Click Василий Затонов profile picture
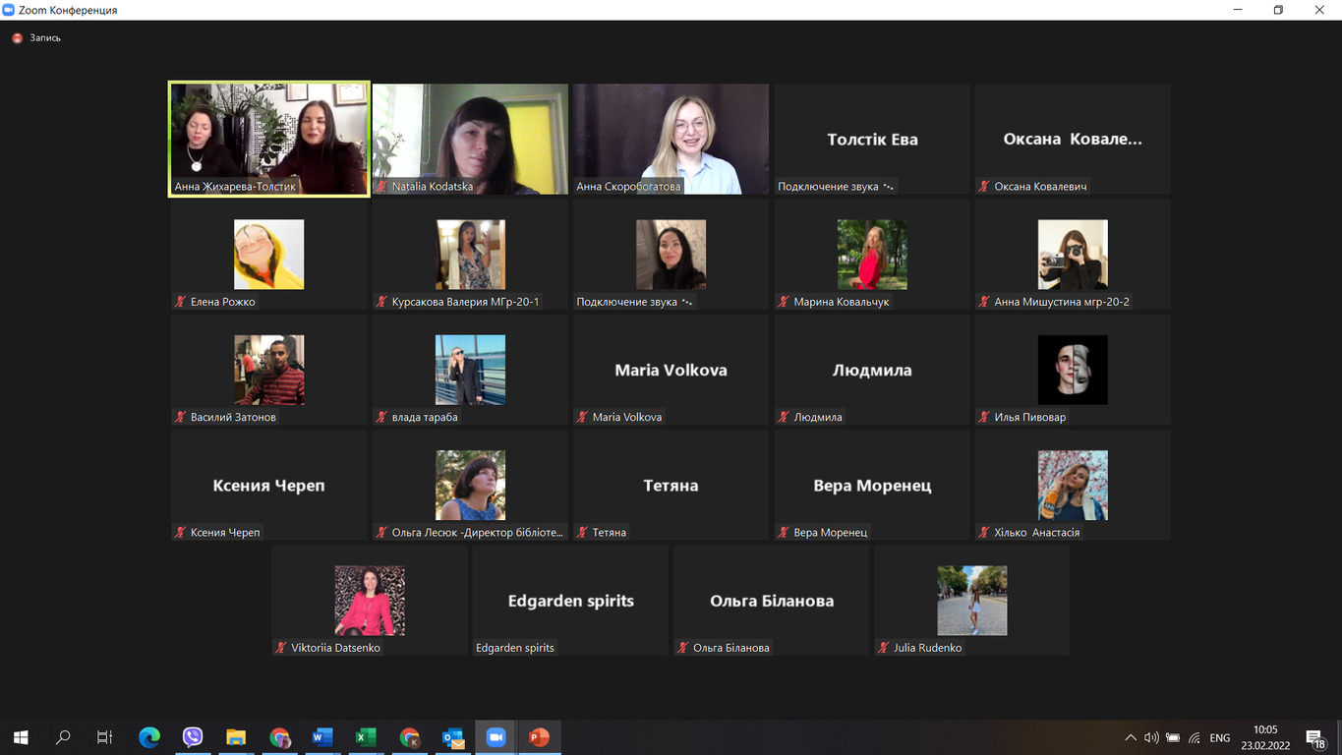This screenshot has height=755, width=1342. click(269, 370)
